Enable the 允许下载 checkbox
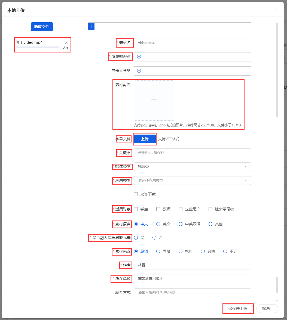 point(136,194)
